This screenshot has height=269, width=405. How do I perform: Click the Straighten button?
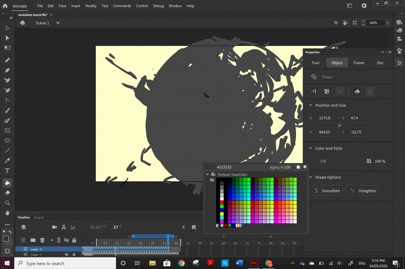[362, 191]
